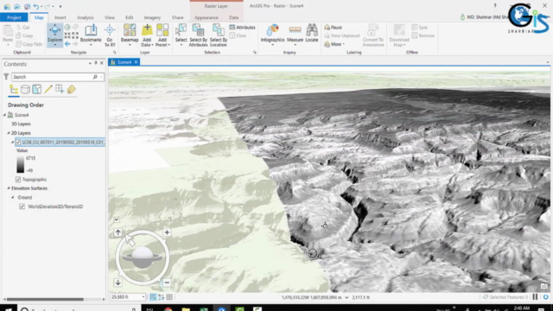Screen dimensions: 553x311
Task: Click the Go To XY tool
Action: coord(110,35)
